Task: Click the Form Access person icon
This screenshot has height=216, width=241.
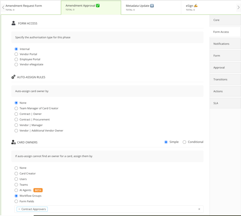Action: (13, 23)
